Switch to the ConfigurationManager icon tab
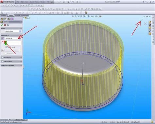This screenshot has width=155, height=124. click(x=9, y=19)
